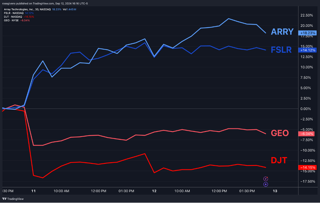Click the 22.50% axis label
Viewport: 320px width, 203px height.
click(307, 15)
